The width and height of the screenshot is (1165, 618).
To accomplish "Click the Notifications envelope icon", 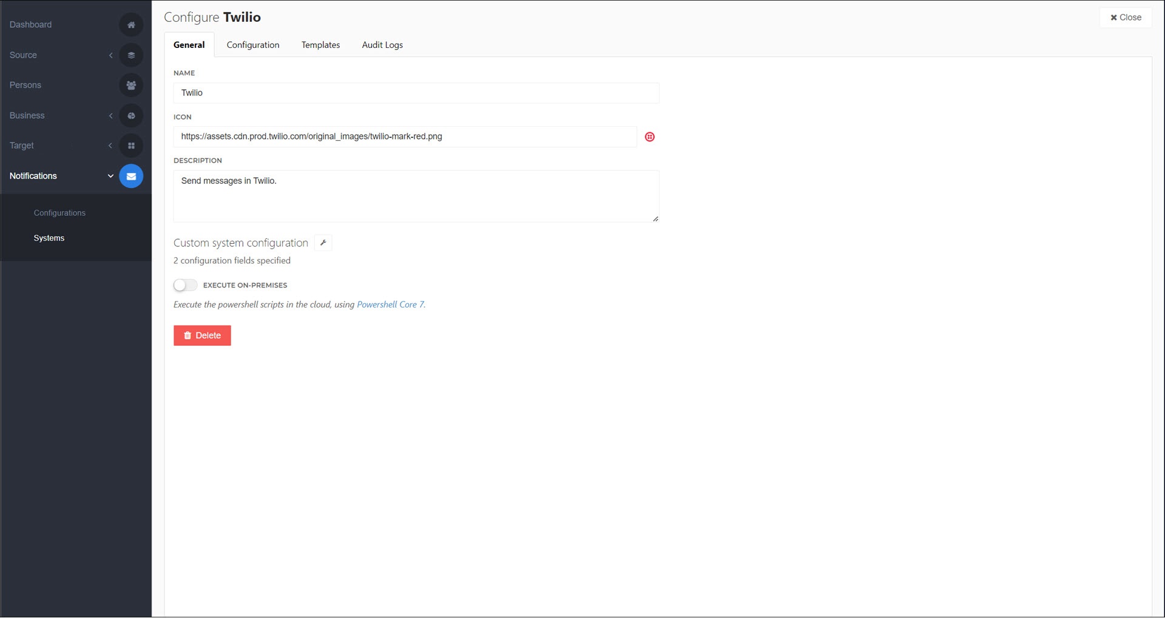I will click(131, 176).
